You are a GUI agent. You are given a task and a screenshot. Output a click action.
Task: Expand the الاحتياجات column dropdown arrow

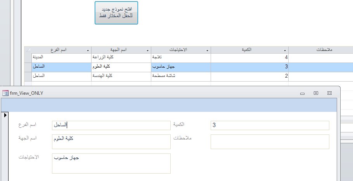tap(208, 50)
